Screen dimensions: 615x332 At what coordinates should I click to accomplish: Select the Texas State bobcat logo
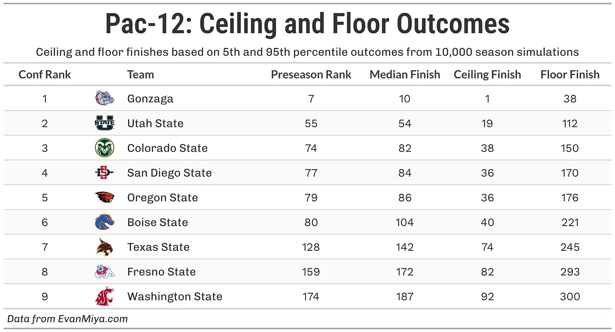click(x=104, y=247)
